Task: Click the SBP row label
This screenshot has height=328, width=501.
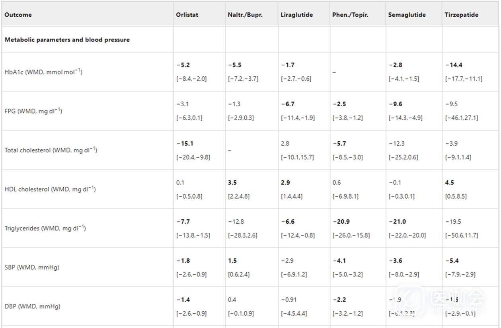Action: point(32,267)
